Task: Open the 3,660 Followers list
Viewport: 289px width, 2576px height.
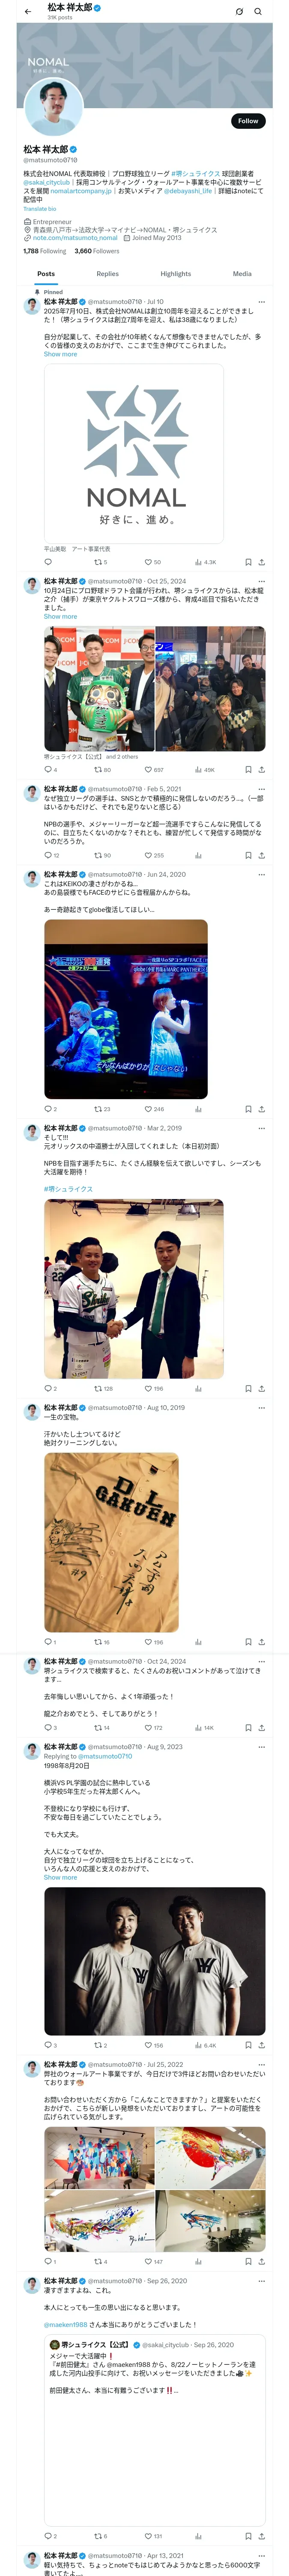Action: point(97,251)
